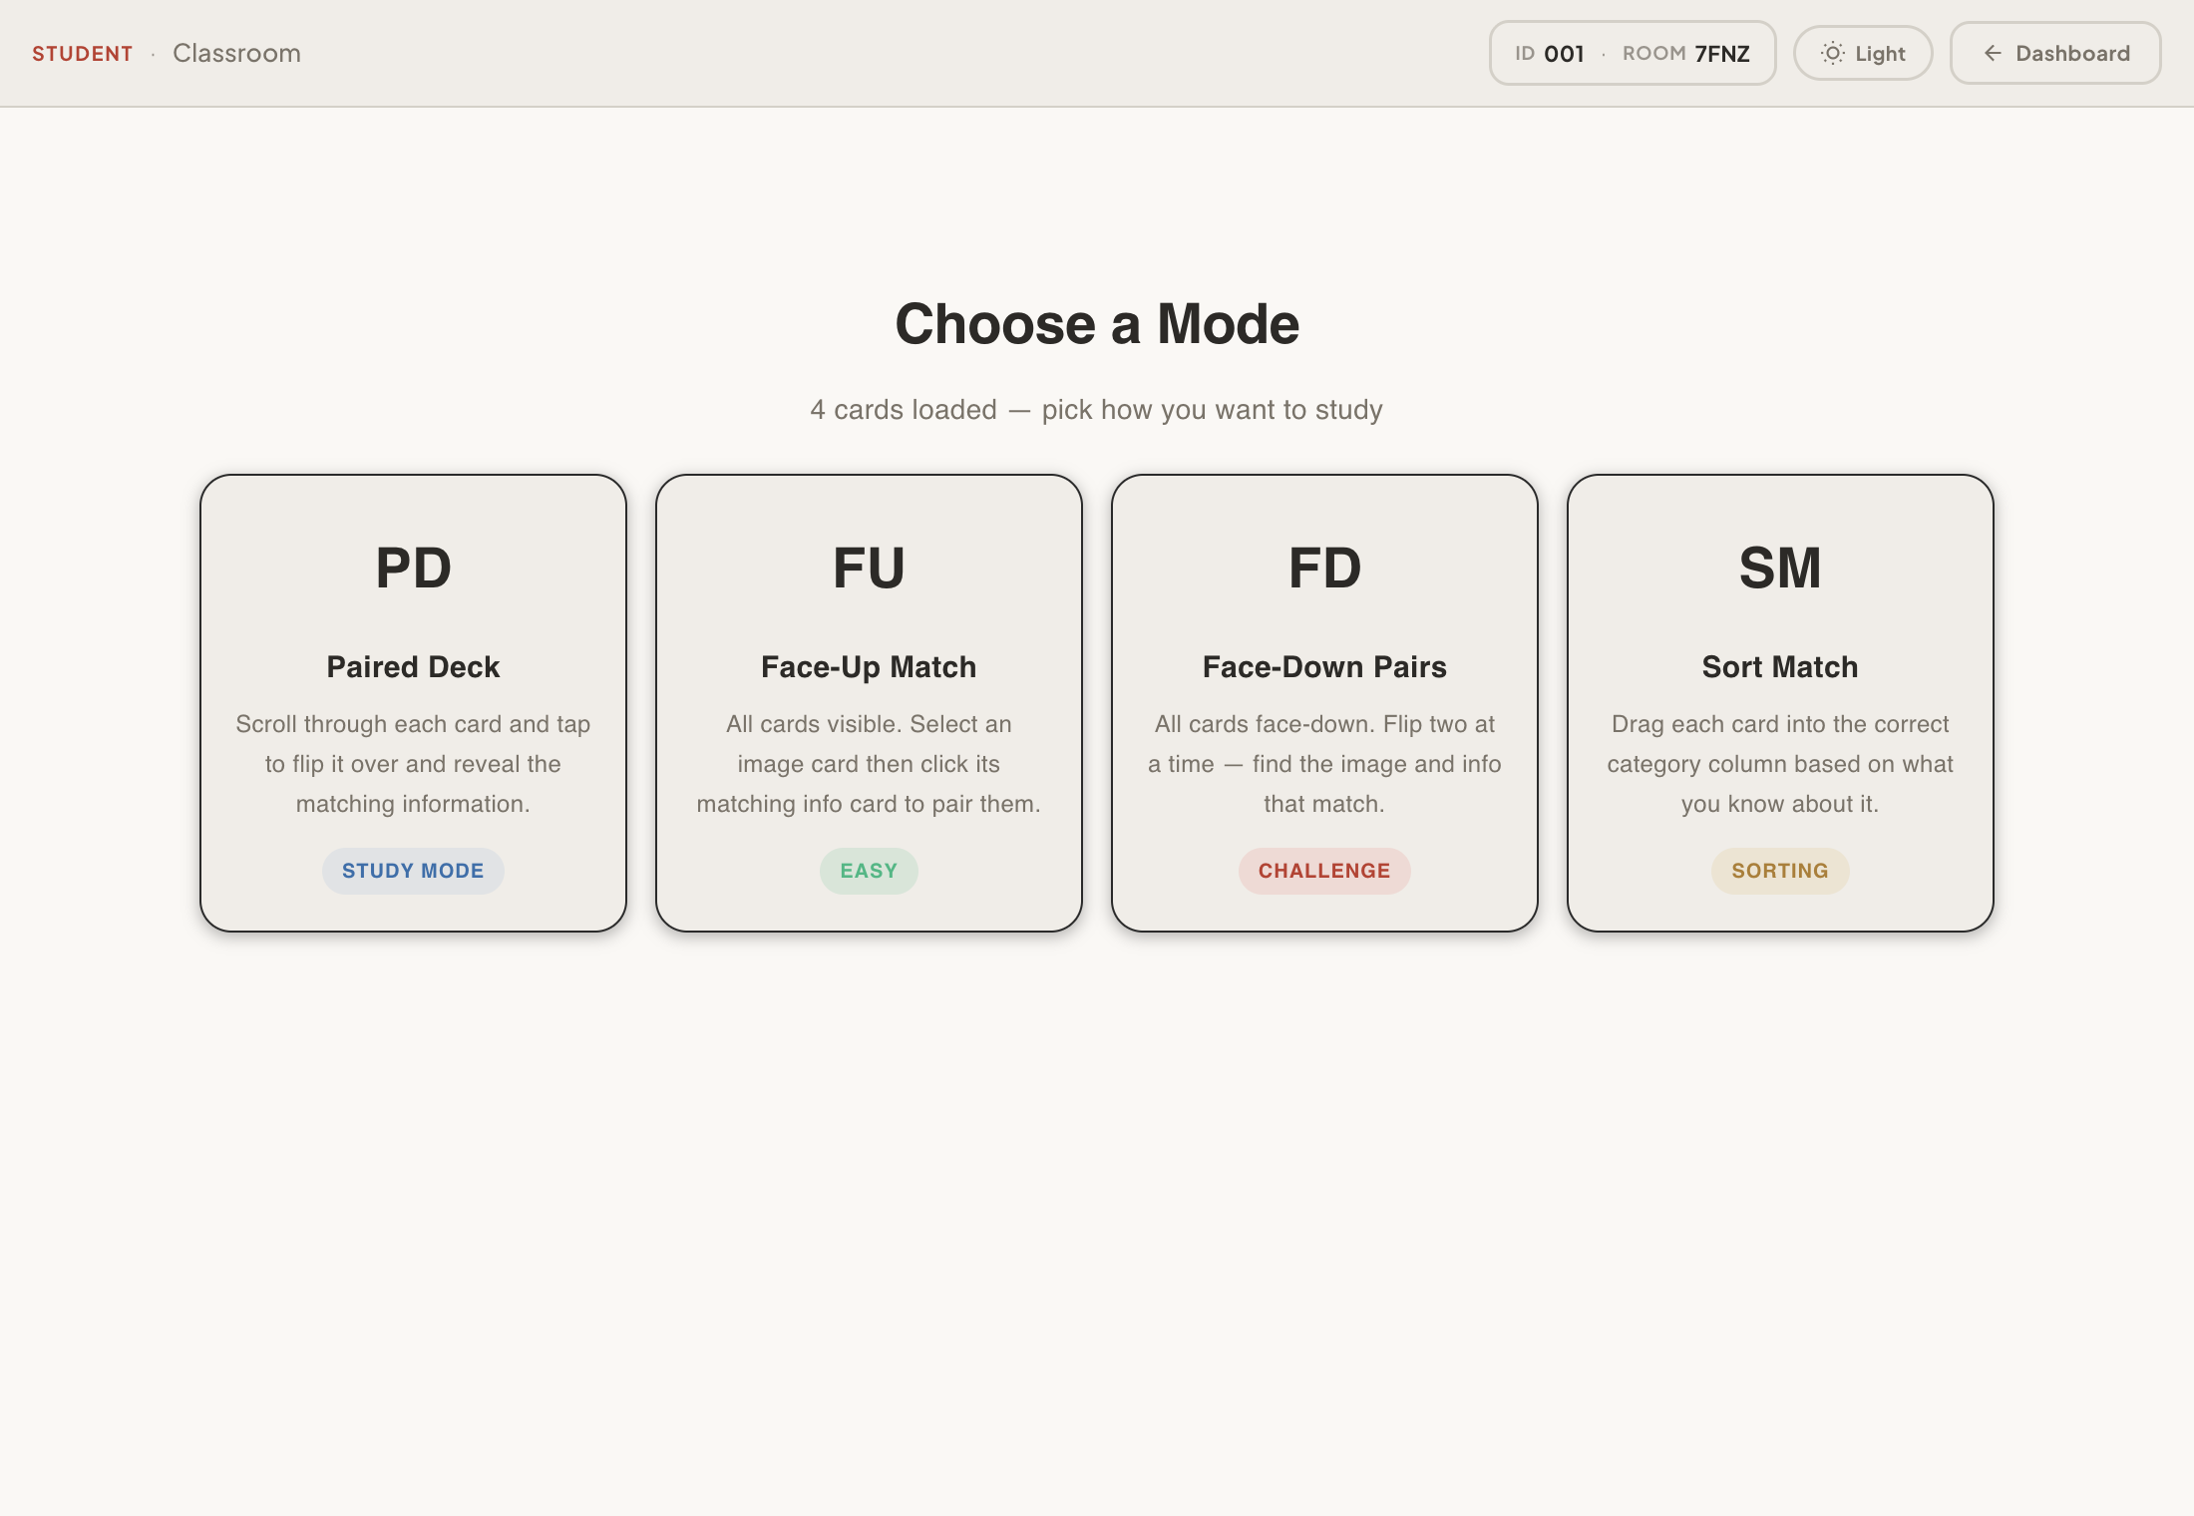Open the ID 001 Room 7FNZ badge
The height and width of the screenshot is (1516, 2194).
1633,53
